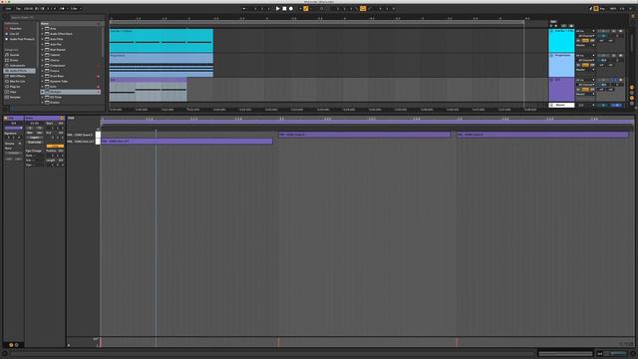Toggle the yellow Automation Arm icon

point(306,9)
